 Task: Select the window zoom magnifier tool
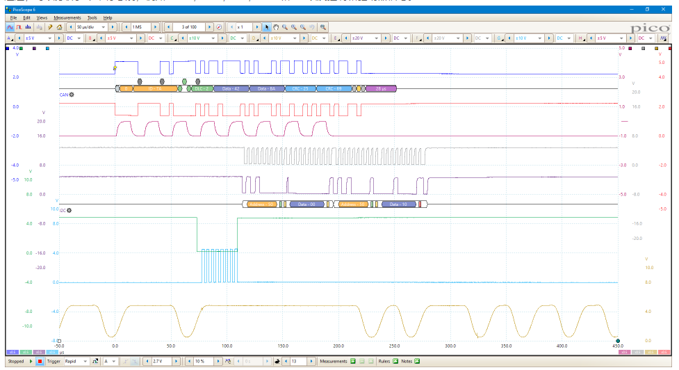tap(285, 27)
